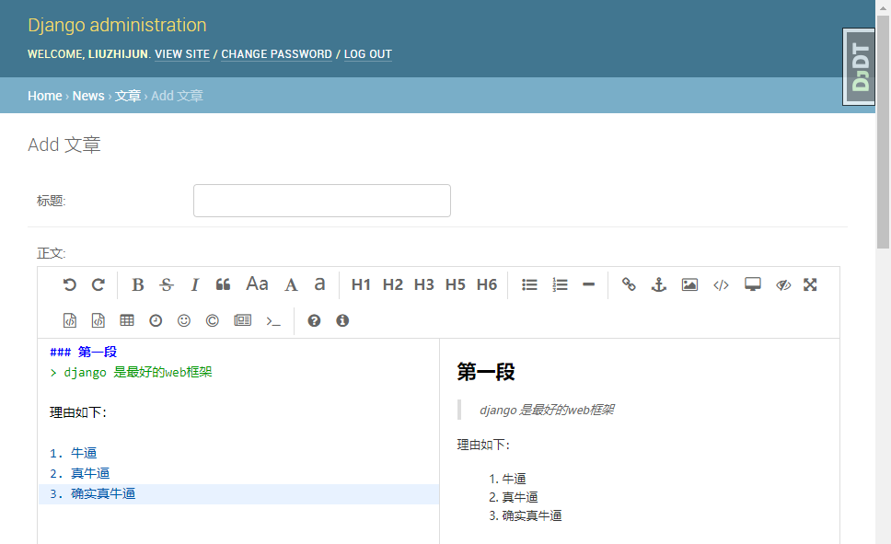
Task: Click the LOG OUT link
Action: pos(367,54)
